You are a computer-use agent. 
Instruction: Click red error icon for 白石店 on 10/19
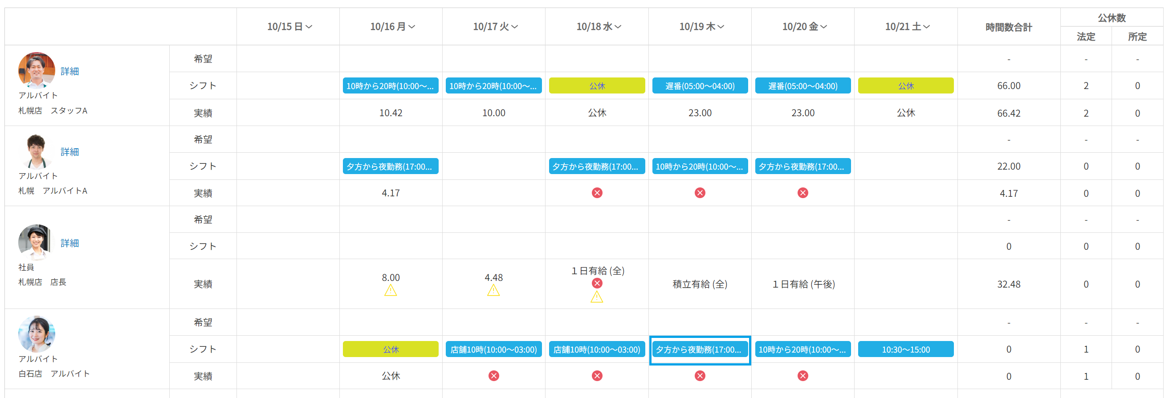coord(700,376)
